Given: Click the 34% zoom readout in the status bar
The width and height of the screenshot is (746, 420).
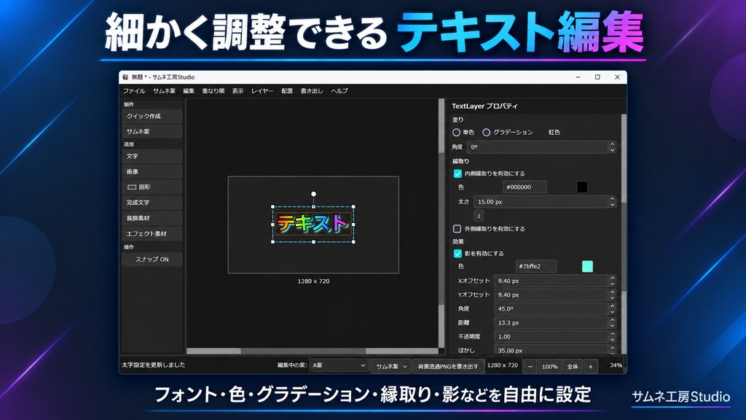Looking at the screenshot, I should pyautogui.click(x=616, y=365).
